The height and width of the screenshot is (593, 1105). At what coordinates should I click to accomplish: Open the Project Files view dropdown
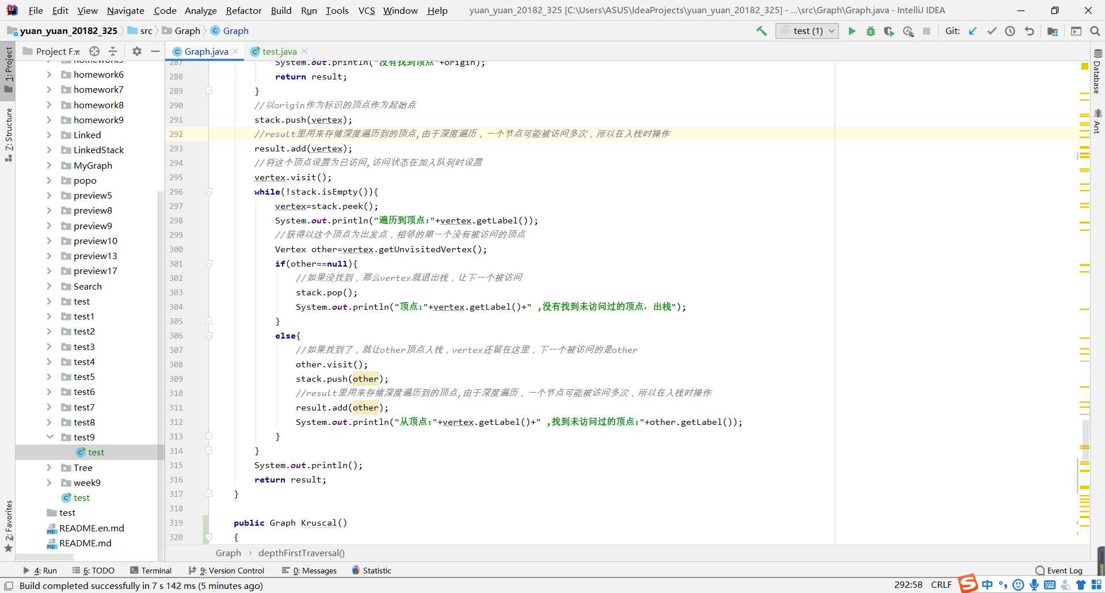click(x=58, y=51)
